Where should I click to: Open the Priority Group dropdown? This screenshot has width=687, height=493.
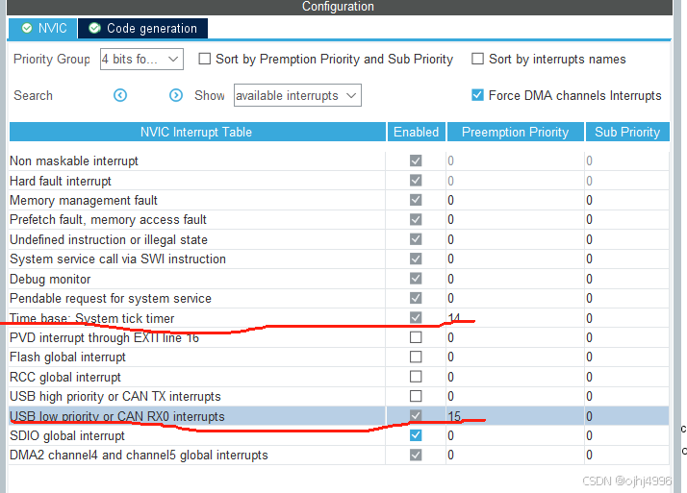point(141,59)
